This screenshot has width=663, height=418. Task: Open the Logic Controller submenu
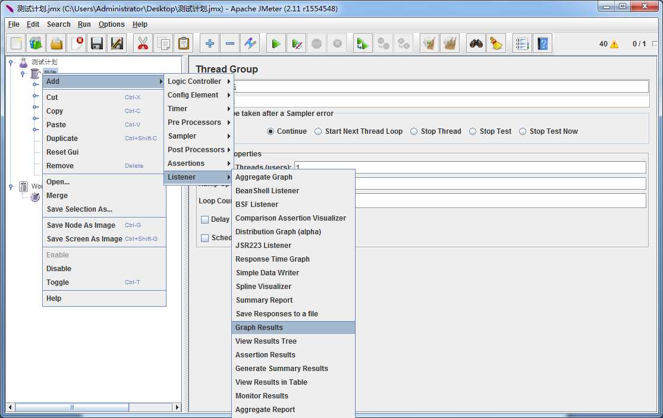[199, 81]
